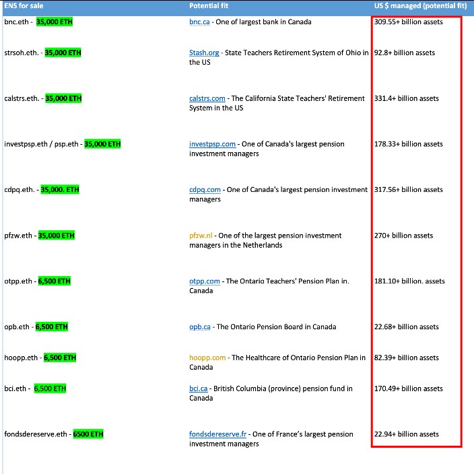
Task: Select the highlighted 35,000 ETH price for bnc.eth
Action: [x=55, y=22]
